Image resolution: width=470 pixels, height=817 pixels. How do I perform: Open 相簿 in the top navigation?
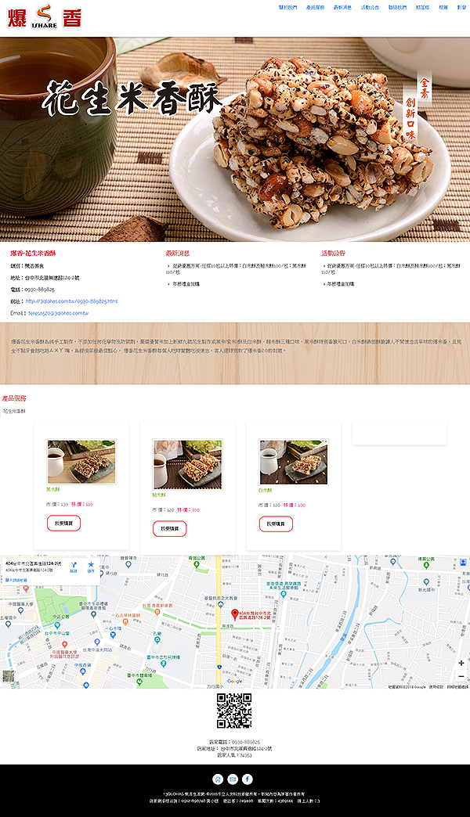pyautogui.click(x=443, y=8)
